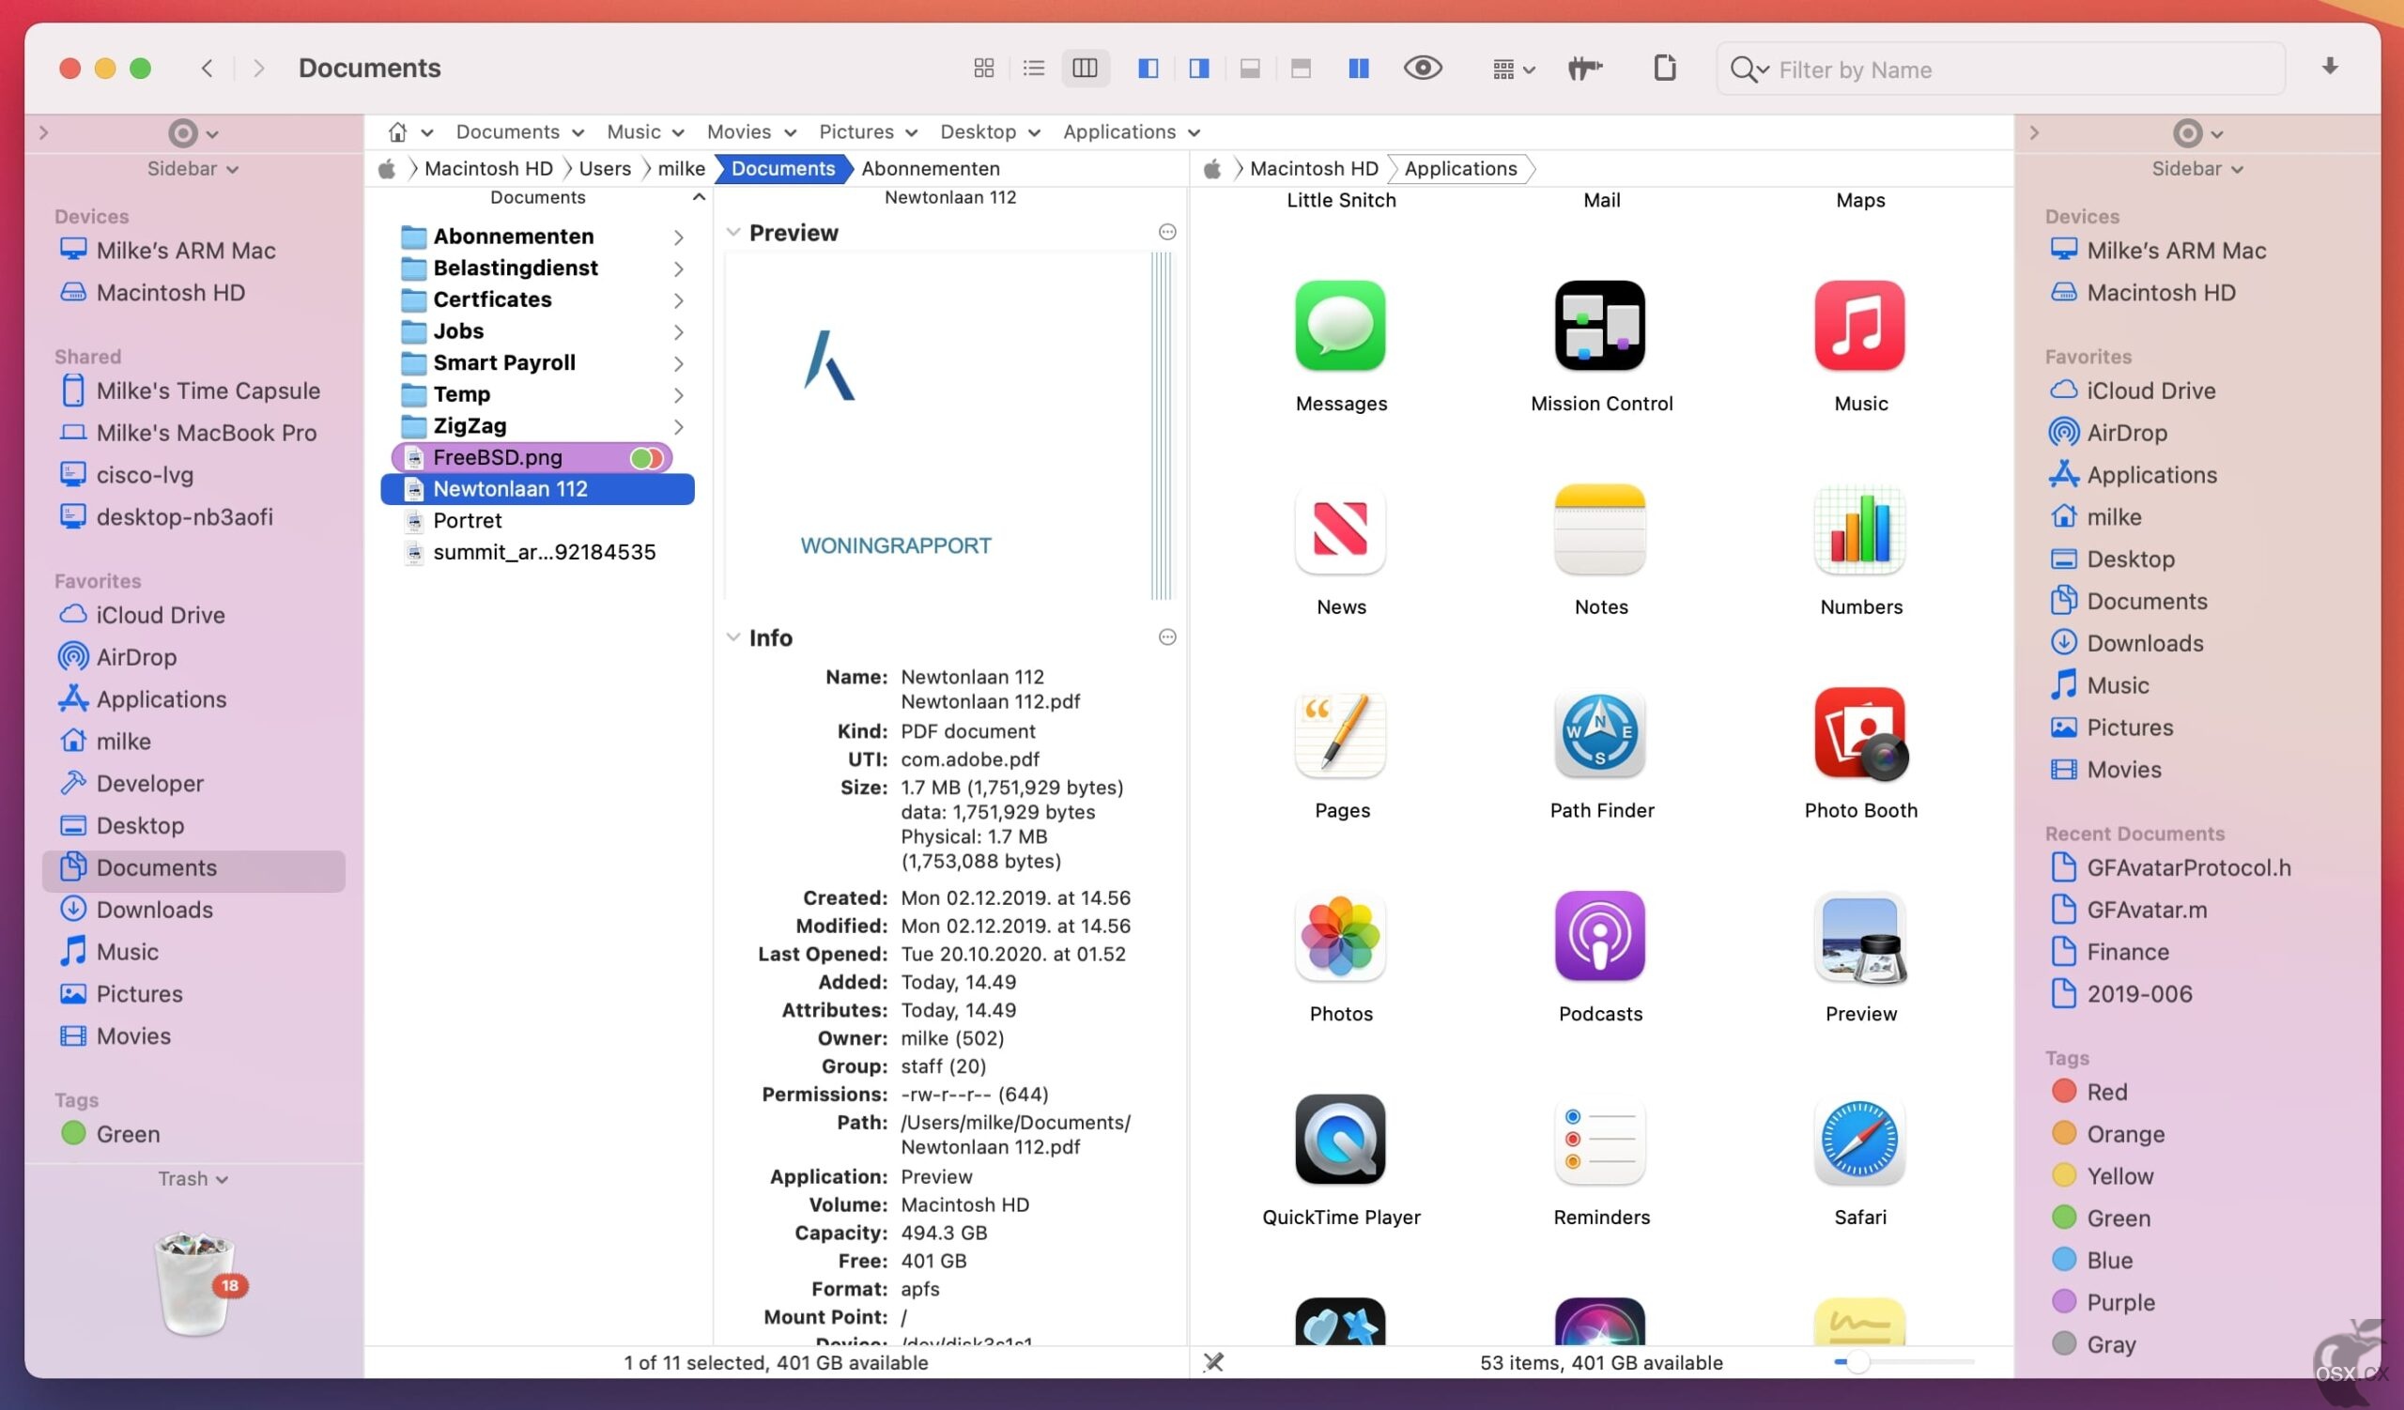Image resolution: width=2404 pixels, height=1410 pixels.
Task: Open the Notes app icon
Action: tap(1600, 529)
